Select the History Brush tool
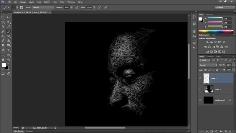Screen dimensions: 236x133 (8, 36)
